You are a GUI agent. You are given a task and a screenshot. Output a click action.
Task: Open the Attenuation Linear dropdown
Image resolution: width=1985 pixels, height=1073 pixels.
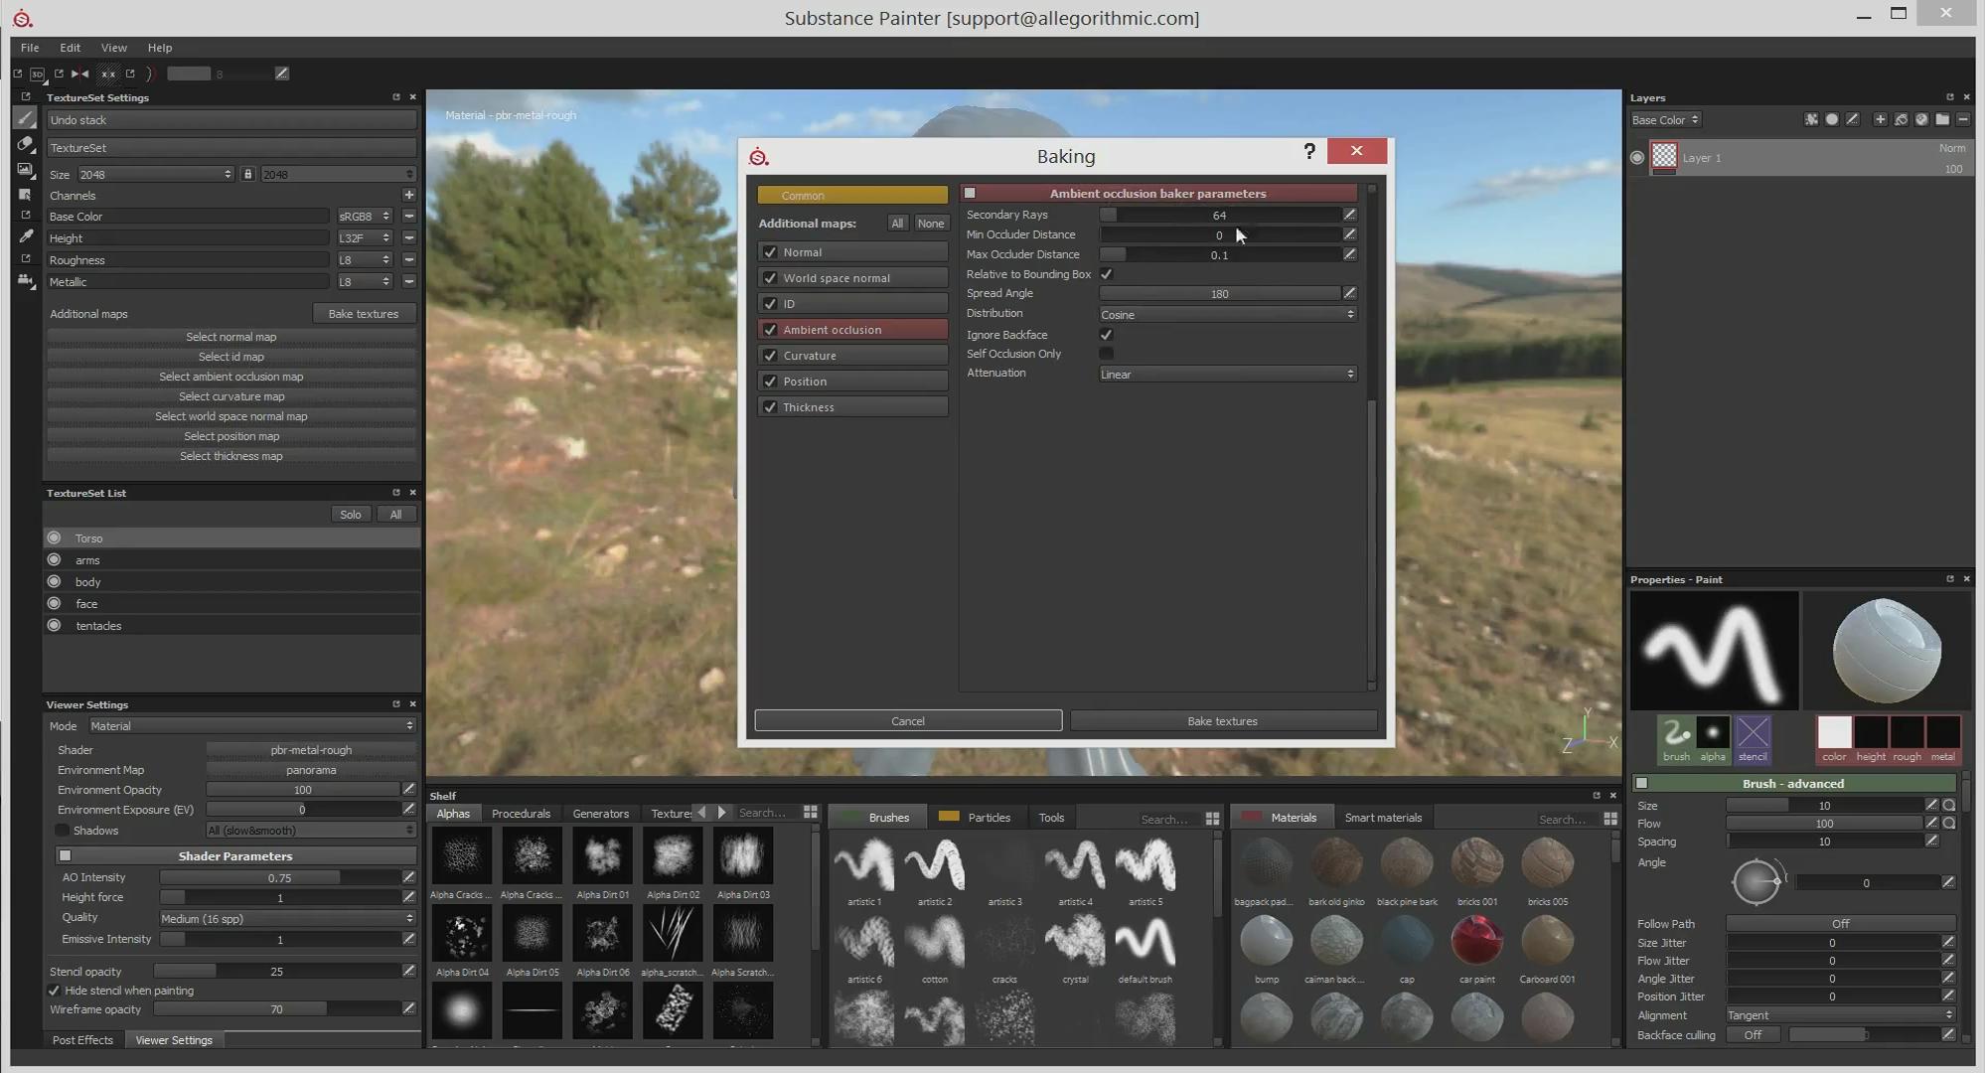click(x=1227, y=375)
